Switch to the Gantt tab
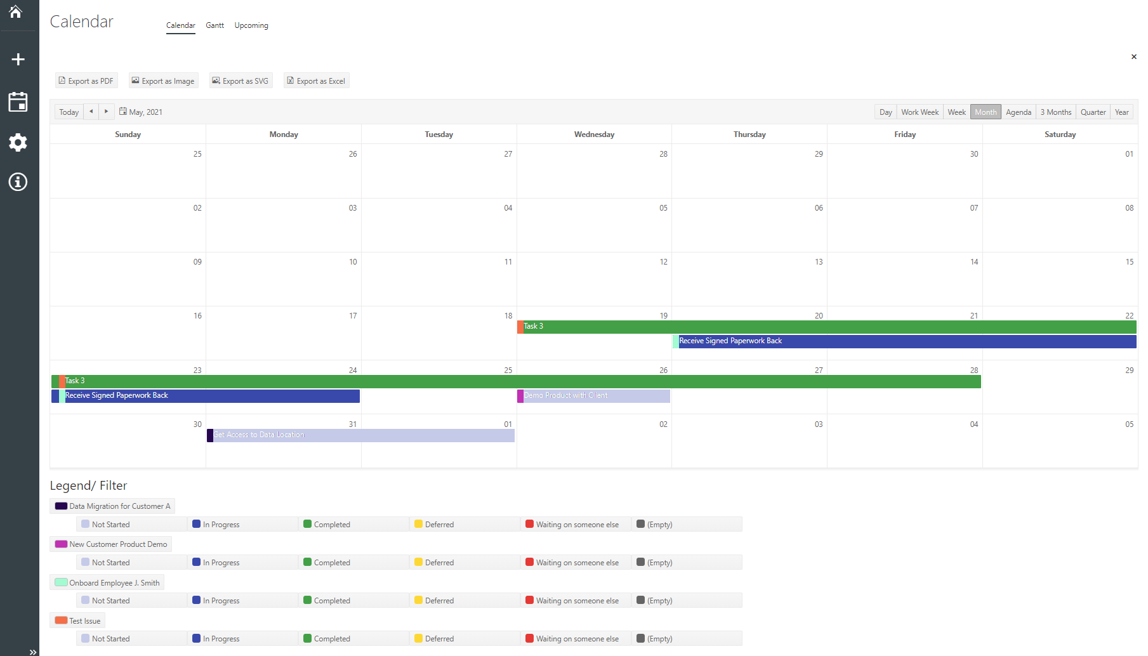Screen dimensions: 1148x656 click(214, 25)
